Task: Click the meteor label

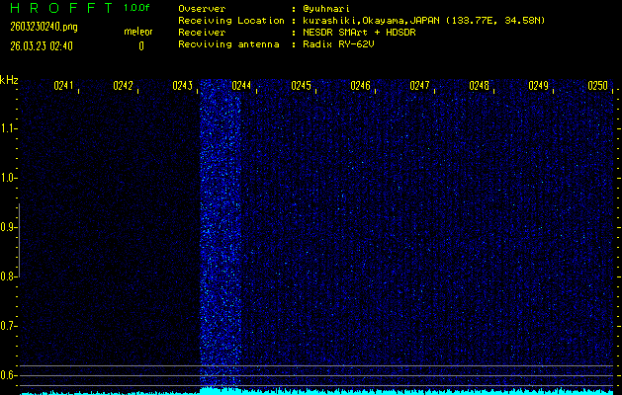Action: 138,32
